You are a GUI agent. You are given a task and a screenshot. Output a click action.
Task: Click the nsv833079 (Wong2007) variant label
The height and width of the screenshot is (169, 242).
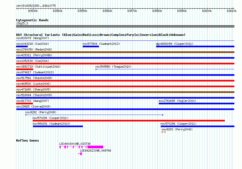tap(33, 38)
